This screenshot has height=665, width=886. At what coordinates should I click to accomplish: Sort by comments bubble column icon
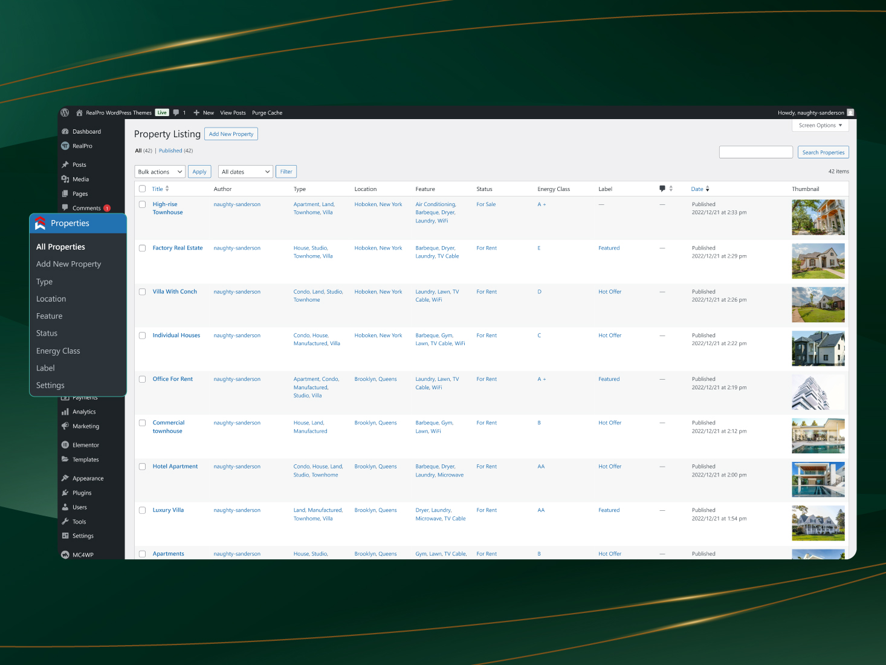pyautogui.click(x=662, y=189)
